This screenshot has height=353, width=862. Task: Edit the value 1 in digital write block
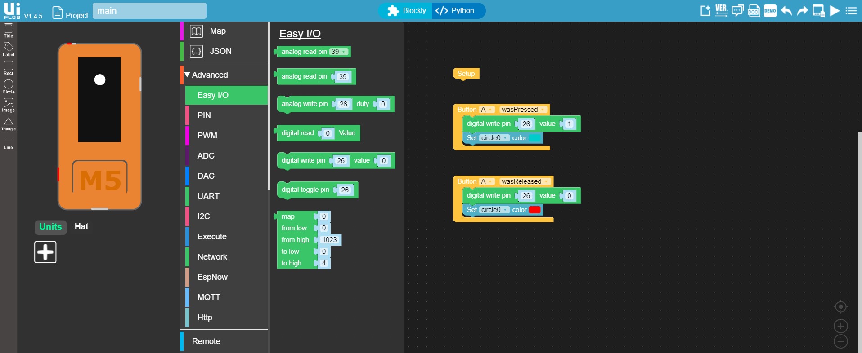pos(569,124)
